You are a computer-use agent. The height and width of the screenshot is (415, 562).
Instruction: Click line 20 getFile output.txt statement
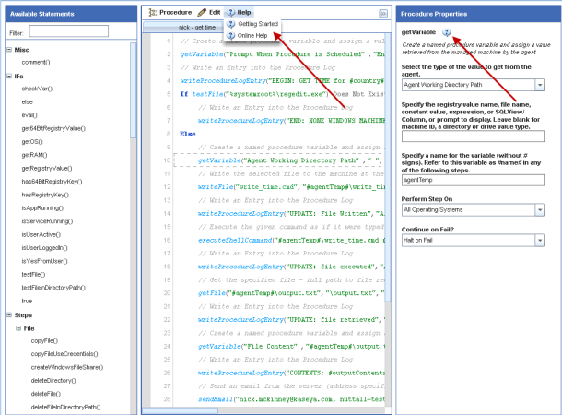[291, 293]
